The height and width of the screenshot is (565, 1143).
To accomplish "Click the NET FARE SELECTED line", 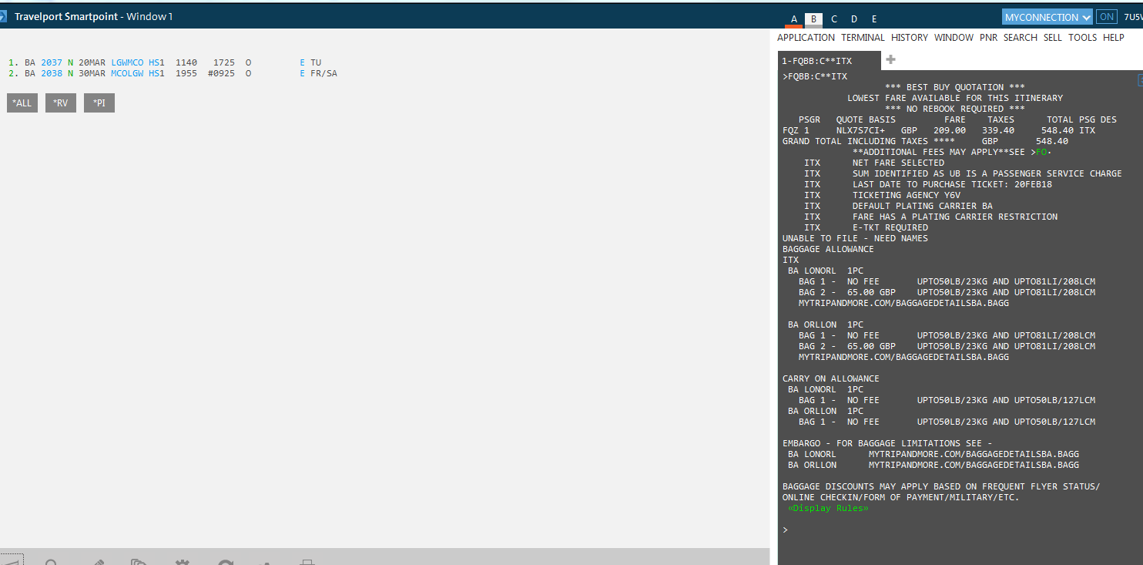I will (898, 163).
